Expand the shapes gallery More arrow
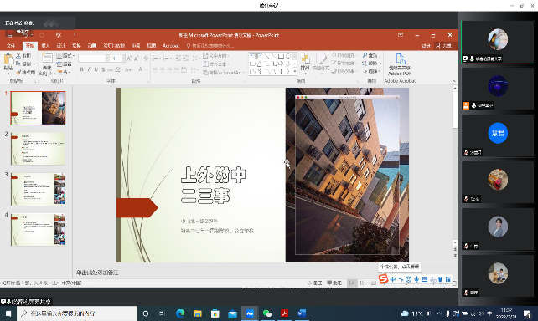 [x=294, y=72]
